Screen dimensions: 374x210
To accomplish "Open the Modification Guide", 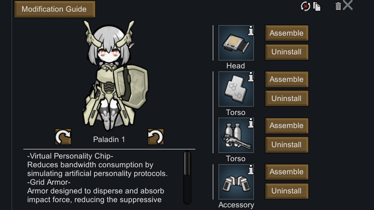I will pos(55,9).
